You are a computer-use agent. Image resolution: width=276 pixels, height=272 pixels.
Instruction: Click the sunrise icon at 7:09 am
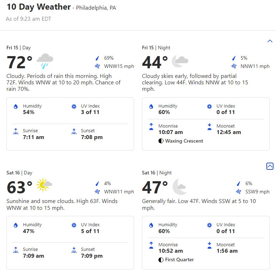tap(16, 250)
